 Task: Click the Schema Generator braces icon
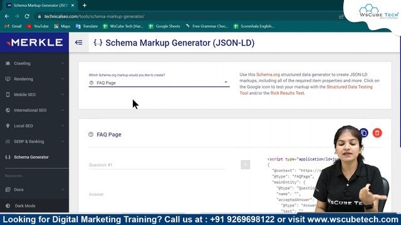[x=8, y=157]
